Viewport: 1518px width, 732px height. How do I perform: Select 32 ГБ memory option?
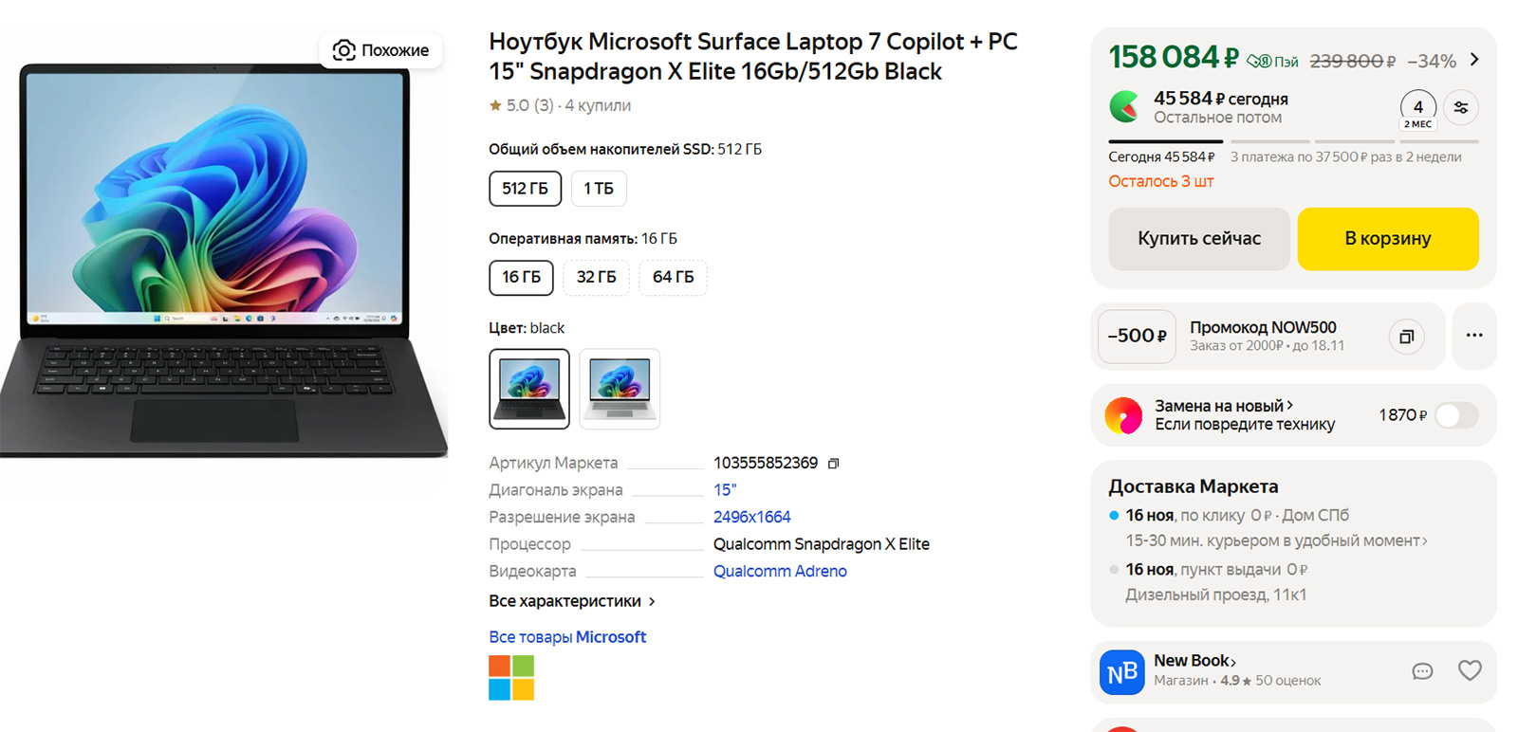[596, 277]
